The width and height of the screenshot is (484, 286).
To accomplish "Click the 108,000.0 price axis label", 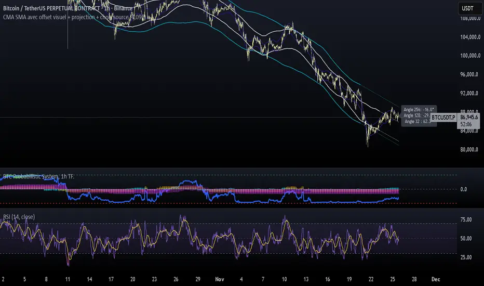I will (x=468, y=18).
